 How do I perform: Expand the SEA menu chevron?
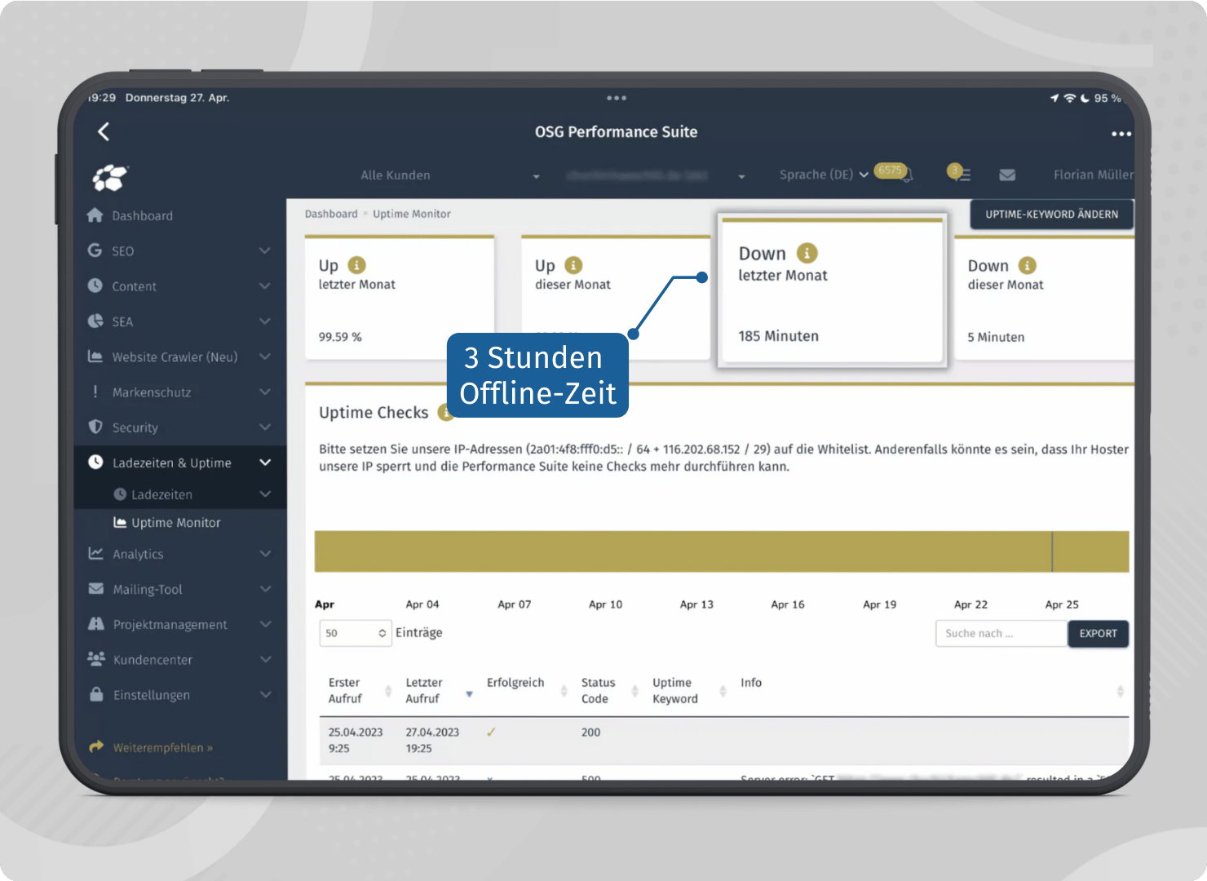click(x=265, y=321)
